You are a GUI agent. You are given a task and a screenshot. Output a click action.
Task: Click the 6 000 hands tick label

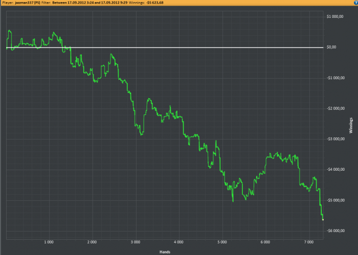click(x=265, y=242)
